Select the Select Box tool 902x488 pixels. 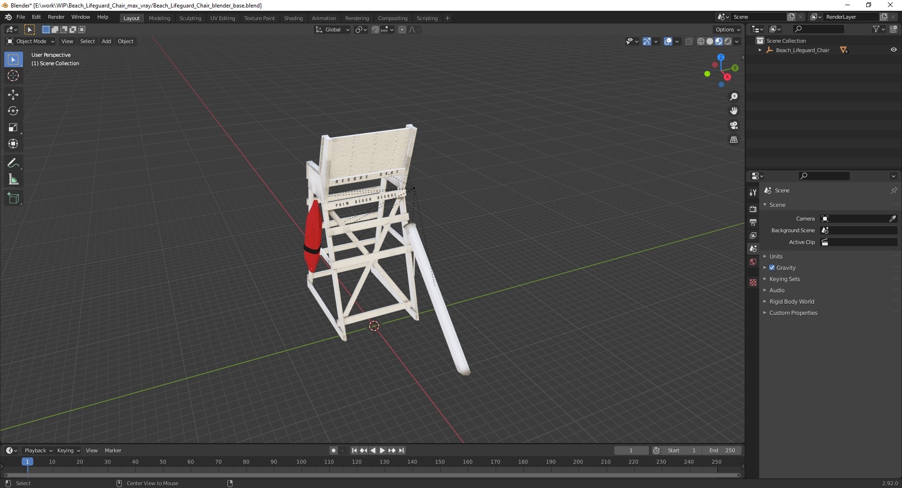click(13, 60)
